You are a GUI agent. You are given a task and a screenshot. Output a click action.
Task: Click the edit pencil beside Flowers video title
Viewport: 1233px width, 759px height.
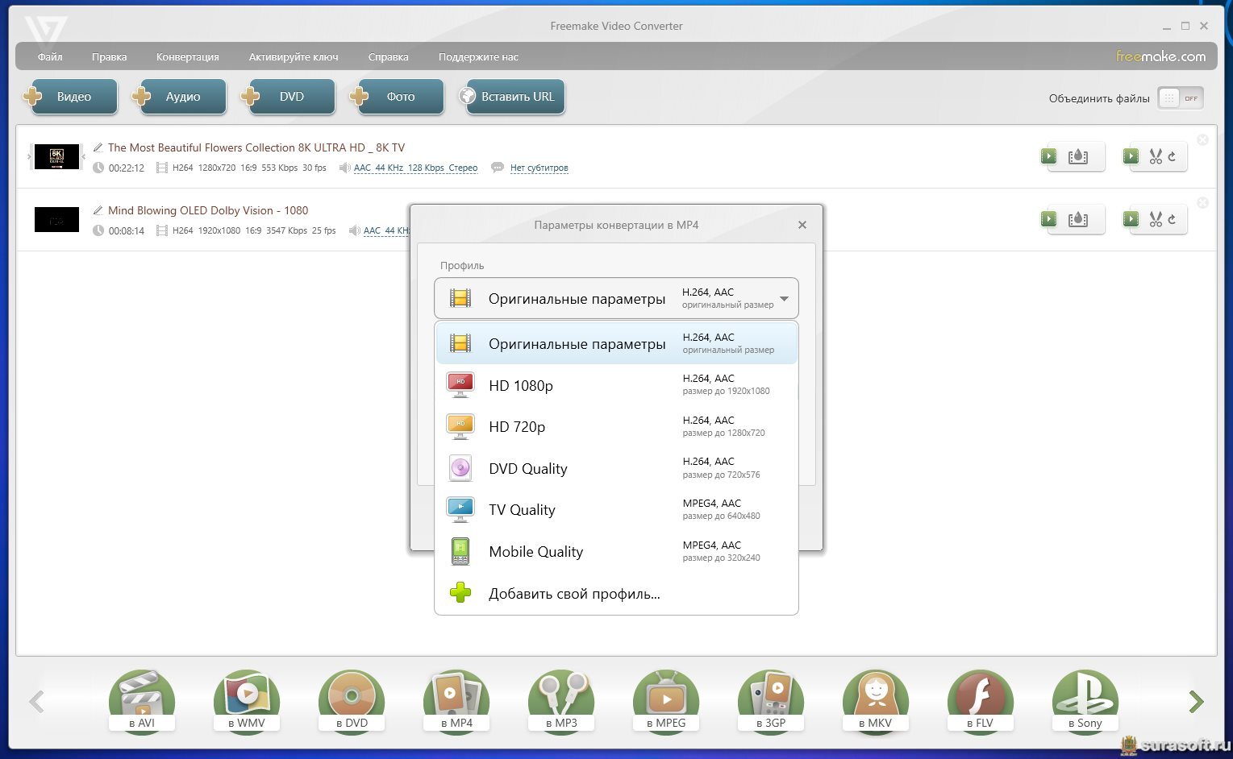[x=98, y=147]
